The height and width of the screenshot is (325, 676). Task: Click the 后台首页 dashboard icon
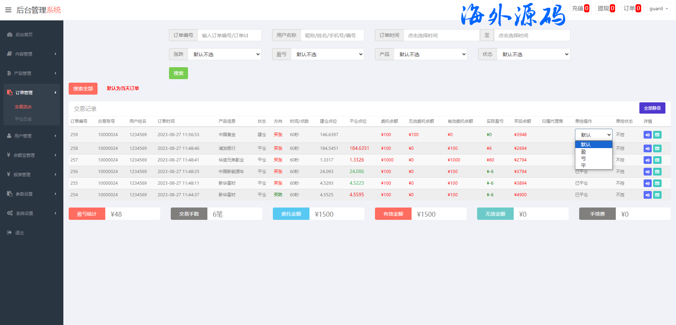click(x=10, y=34)
